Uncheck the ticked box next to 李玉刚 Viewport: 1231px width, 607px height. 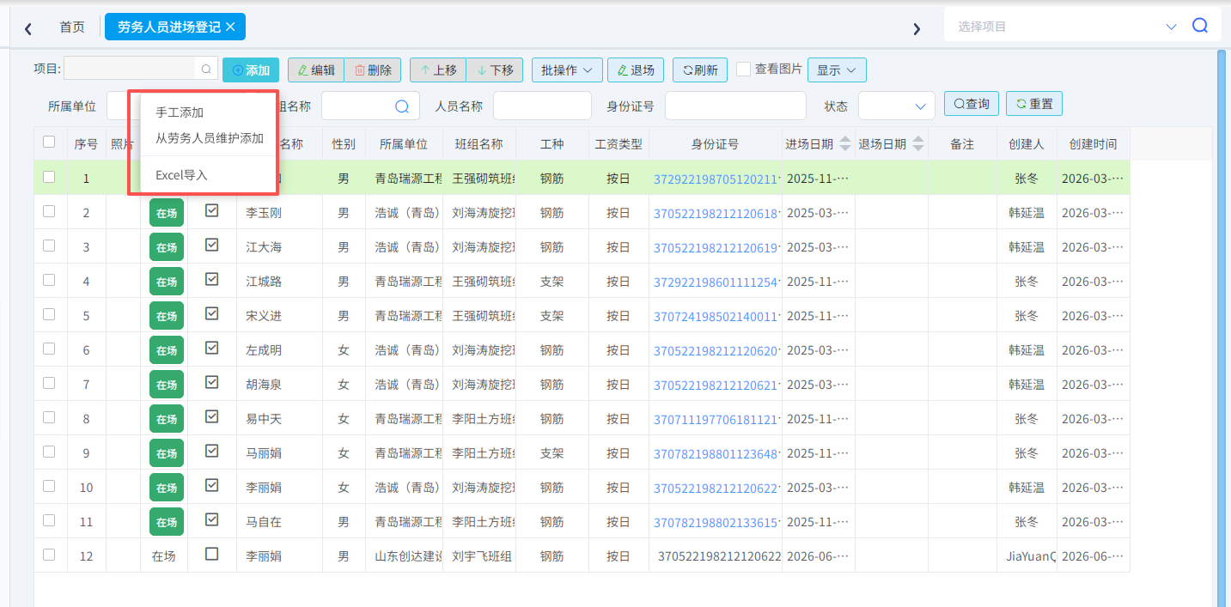211,210
